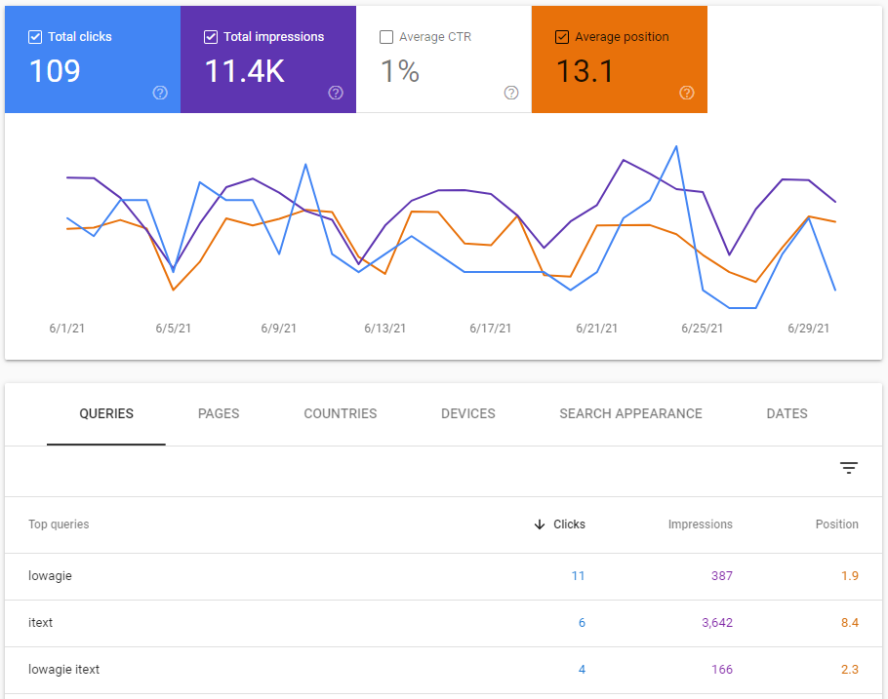Select the 'lowagie itext' query row
888x699 pixels.
443,670
